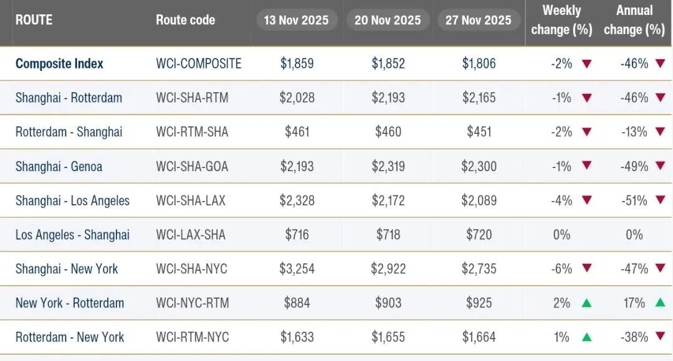Click the ROUTE column header
The image size is (673, 361).
[x=34, y=20]
